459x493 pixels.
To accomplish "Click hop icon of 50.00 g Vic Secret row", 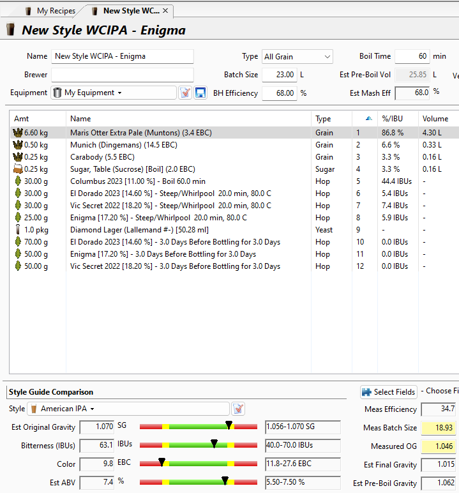I will click(x=18, y=266).
